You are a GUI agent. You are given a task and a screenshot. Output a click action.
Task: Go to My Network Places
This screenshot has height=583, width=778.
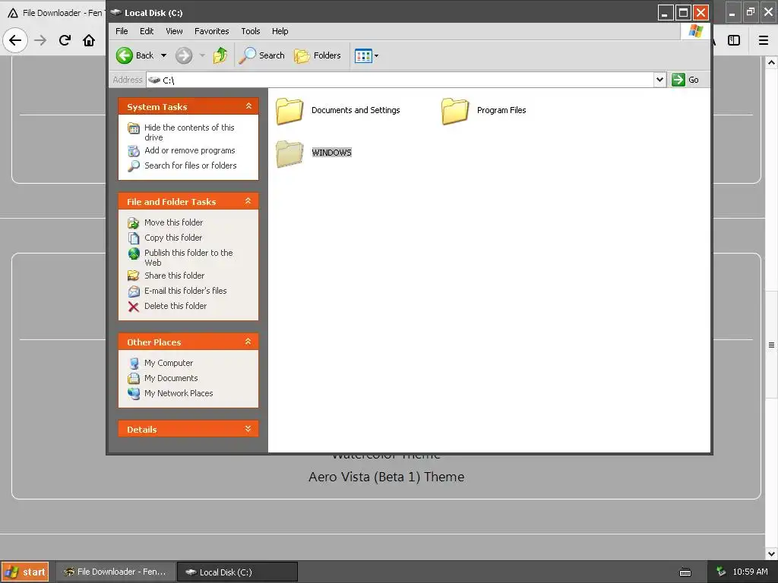[x=179, y=394]
